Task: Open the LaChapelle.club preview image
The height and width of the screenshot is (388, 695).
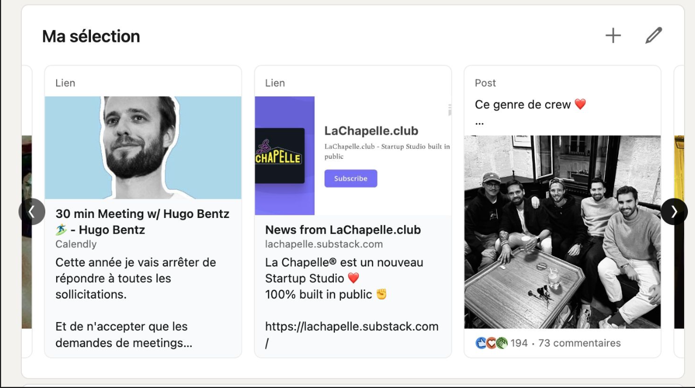Action: click(x=353, y=156)
